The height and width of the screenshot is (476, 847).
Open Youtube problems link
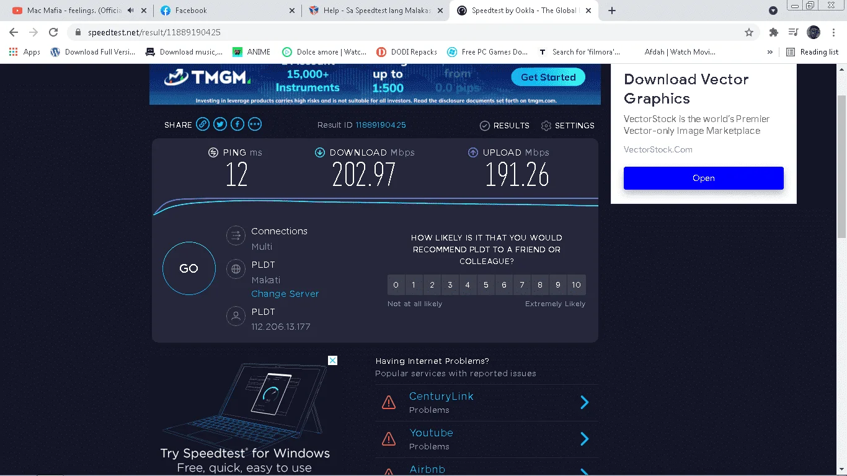click(x=431, y=433)
